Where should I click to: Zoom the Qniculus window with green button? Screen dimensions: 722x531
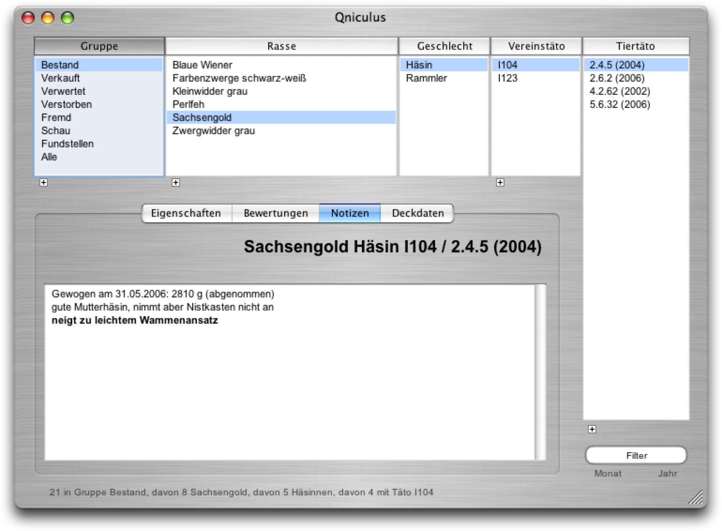(x=68, y=18)
